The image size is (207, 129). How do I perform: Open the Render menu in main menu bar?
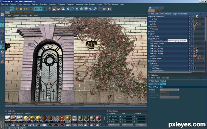pos(92,4)
